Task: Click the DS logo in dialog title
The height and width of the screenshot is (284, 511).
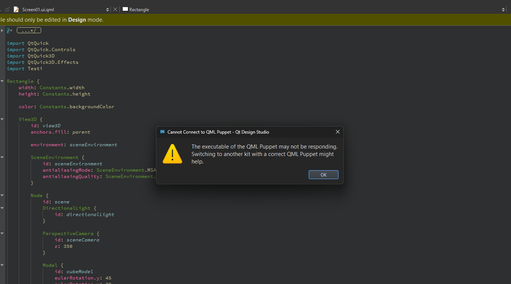Action: pos(162,132)
